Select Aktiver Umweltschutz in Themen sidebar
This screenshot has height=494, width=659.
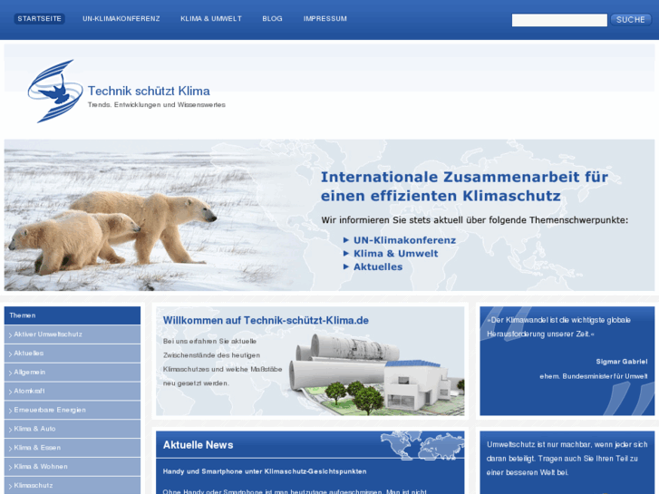coord(73,334)
